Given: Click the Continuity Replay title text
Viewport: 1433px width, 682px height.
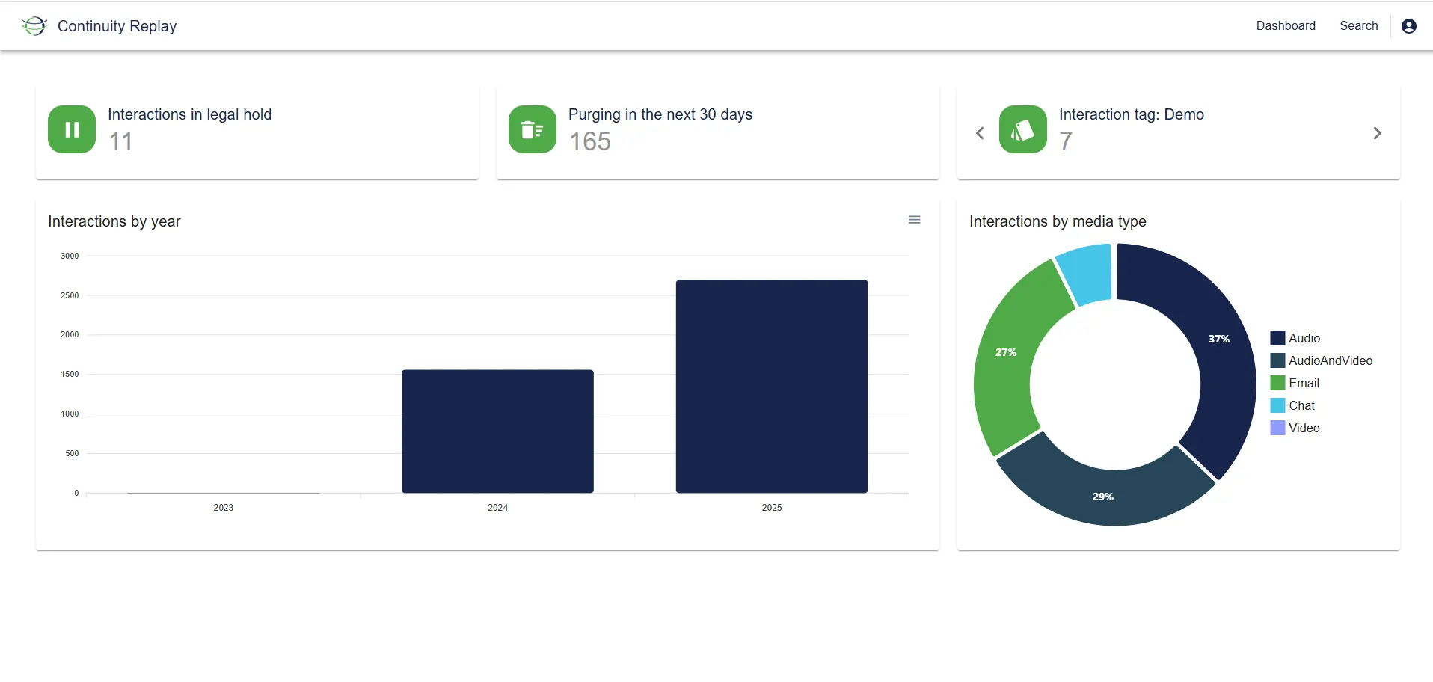Looking at the screenshot, I should point(117,26).
